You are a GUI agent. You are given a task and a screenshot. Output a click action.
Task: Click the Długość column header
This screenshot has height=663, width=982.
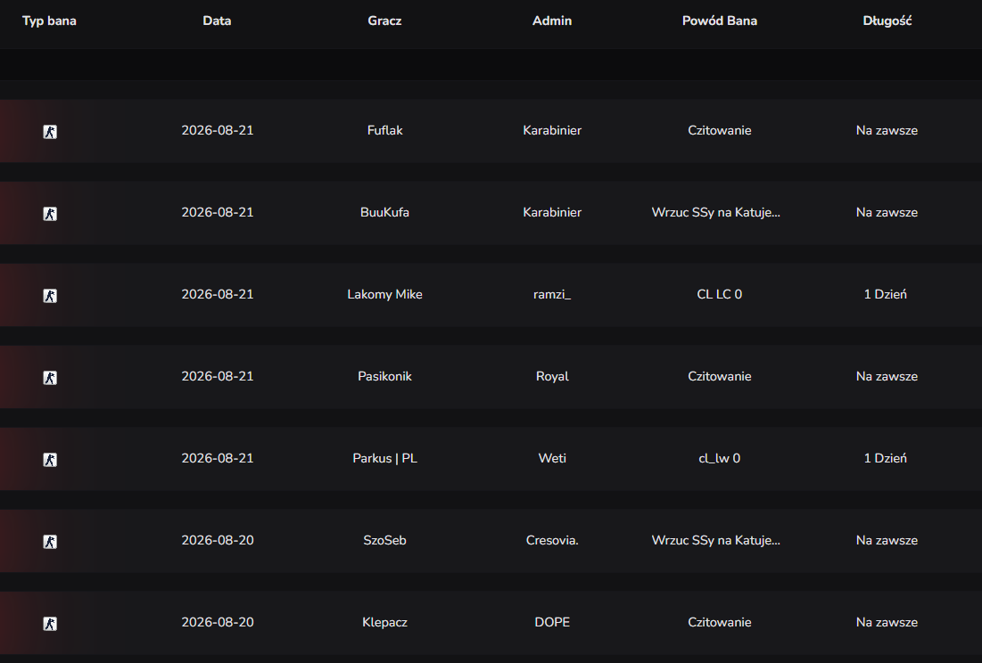coord(887,20)
